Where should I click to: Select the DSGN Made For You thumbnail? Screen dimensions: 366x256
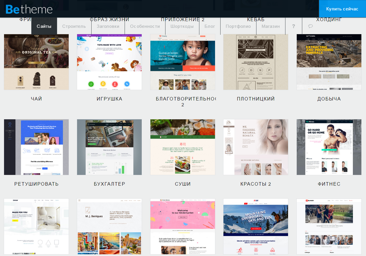37,226
